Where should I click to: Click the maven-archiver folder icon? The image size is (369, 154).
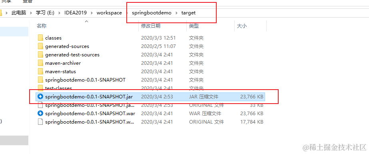pyautogui.click(x=40, y=63)
